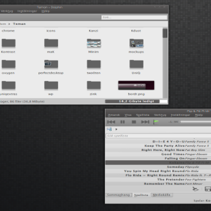
Task: Open the Verktyg menu in Amarok
Action: (x=160, y=115)
